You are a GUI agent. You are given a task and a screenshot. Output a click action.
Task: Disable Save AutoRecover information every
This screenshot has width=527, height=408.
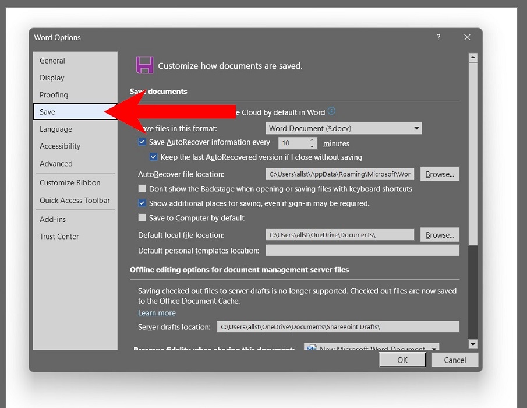pyautogui.click(x=142, y=142)
